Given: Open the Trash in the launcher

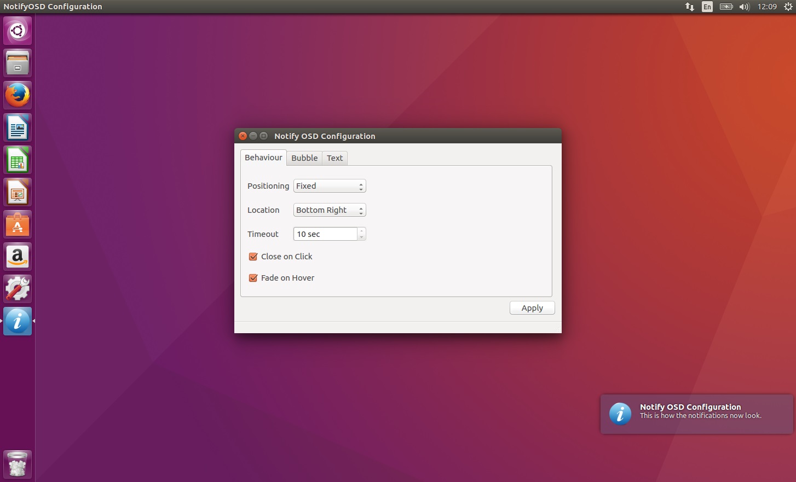Looking at the screenshot, I should click(x=18, y=464).
